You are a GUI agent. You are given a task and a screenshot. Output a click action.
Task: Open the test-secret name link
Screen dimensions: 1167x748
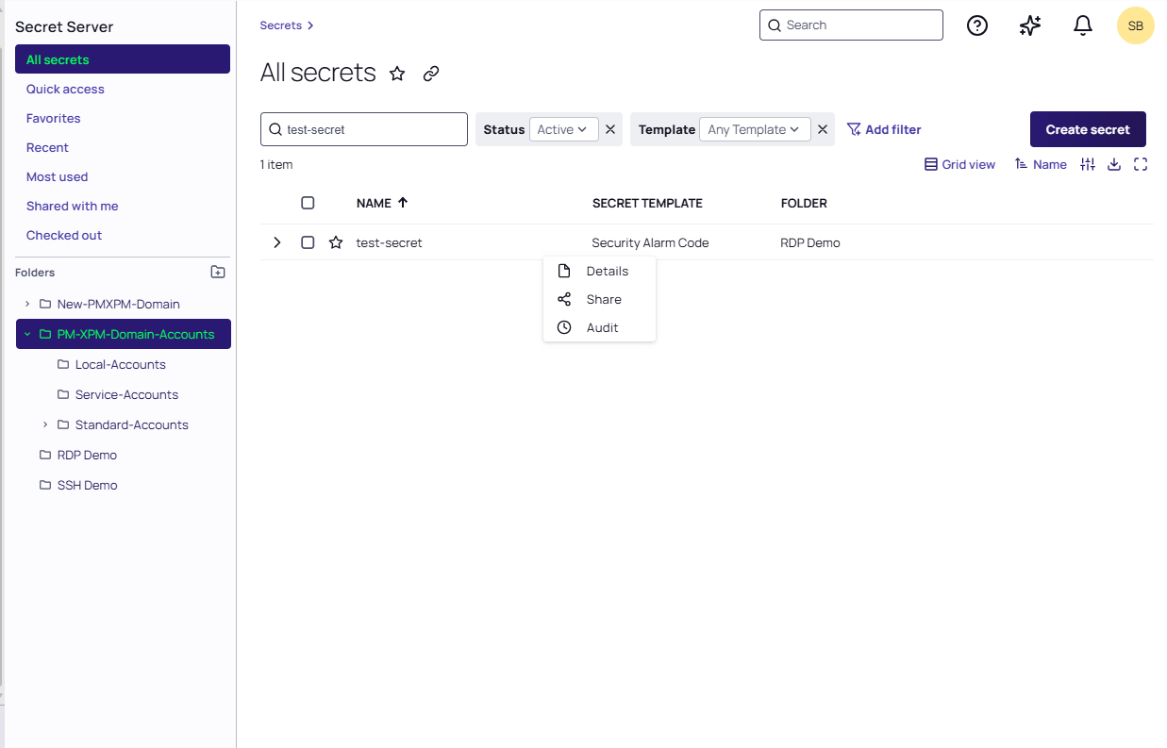pos(389,242)
